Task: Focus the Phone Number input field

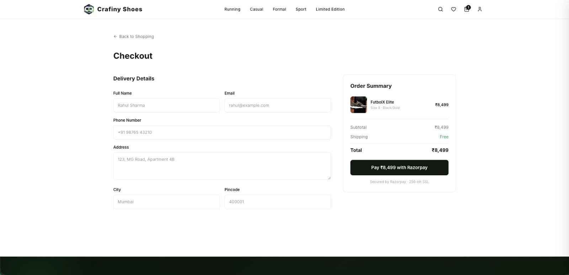Action: [x=222, y=132]
